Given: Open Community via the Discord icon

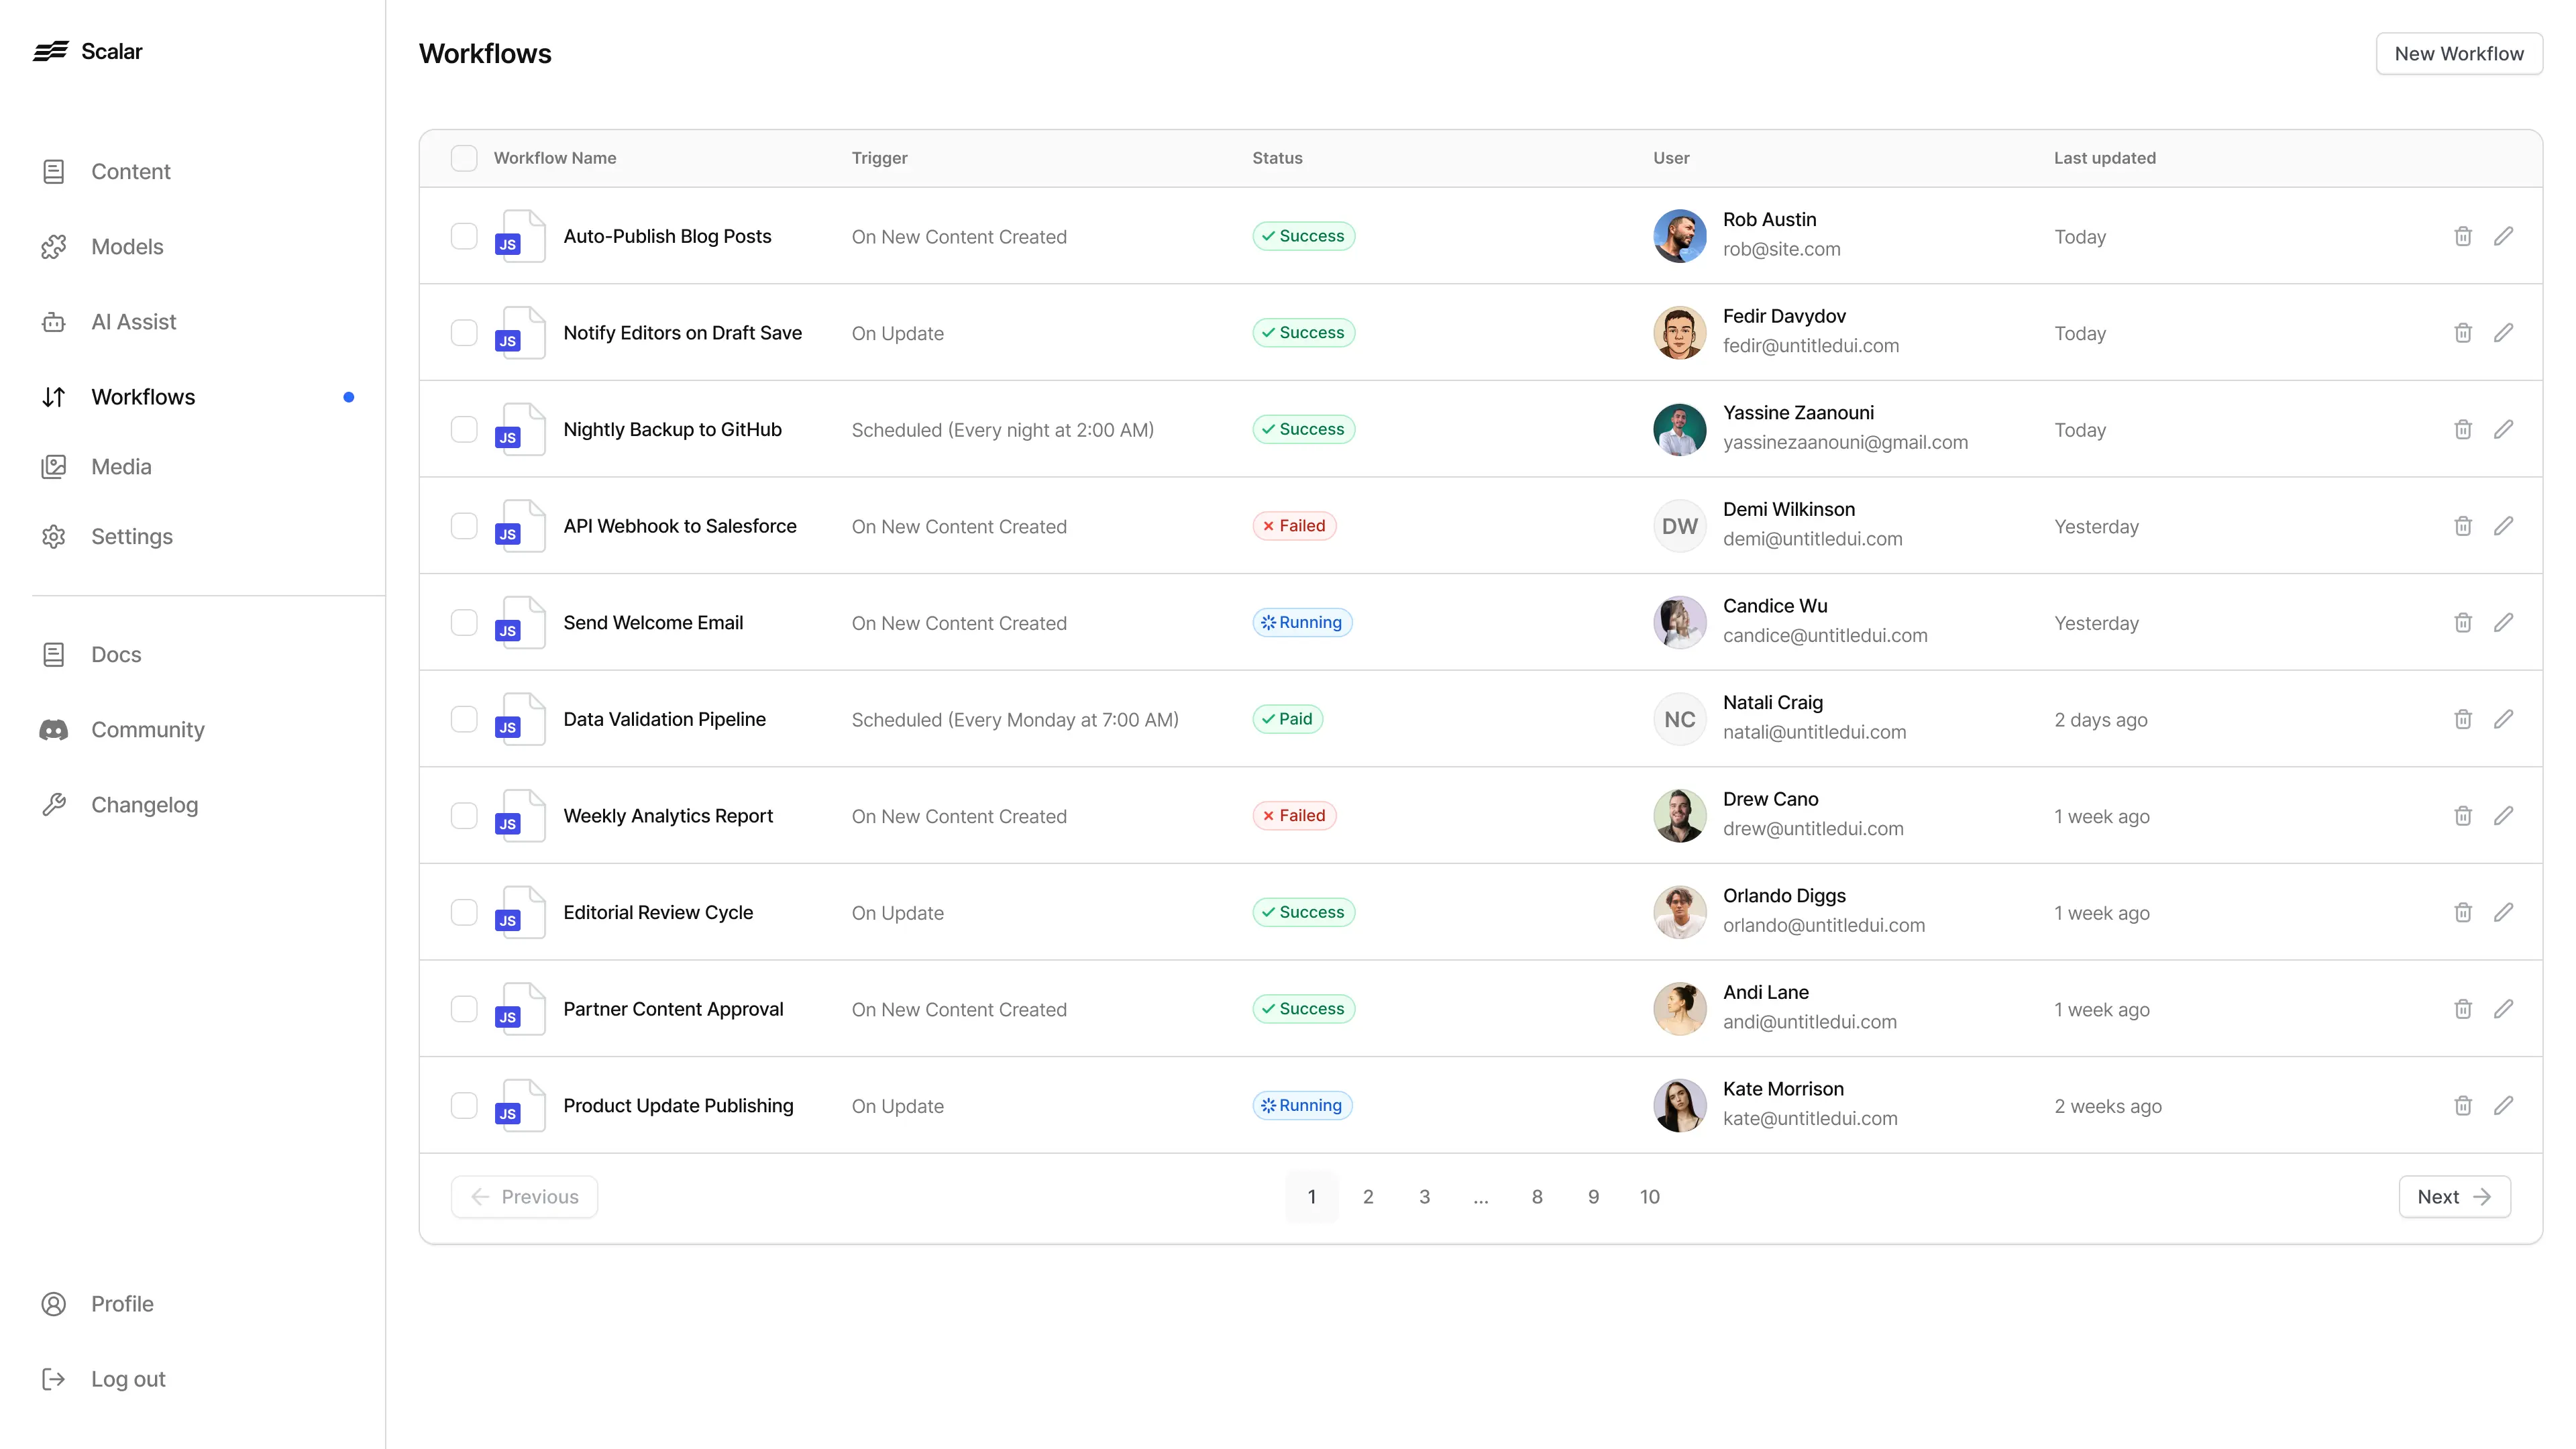Looking at the screenshot, I should (x=54, y=730).
